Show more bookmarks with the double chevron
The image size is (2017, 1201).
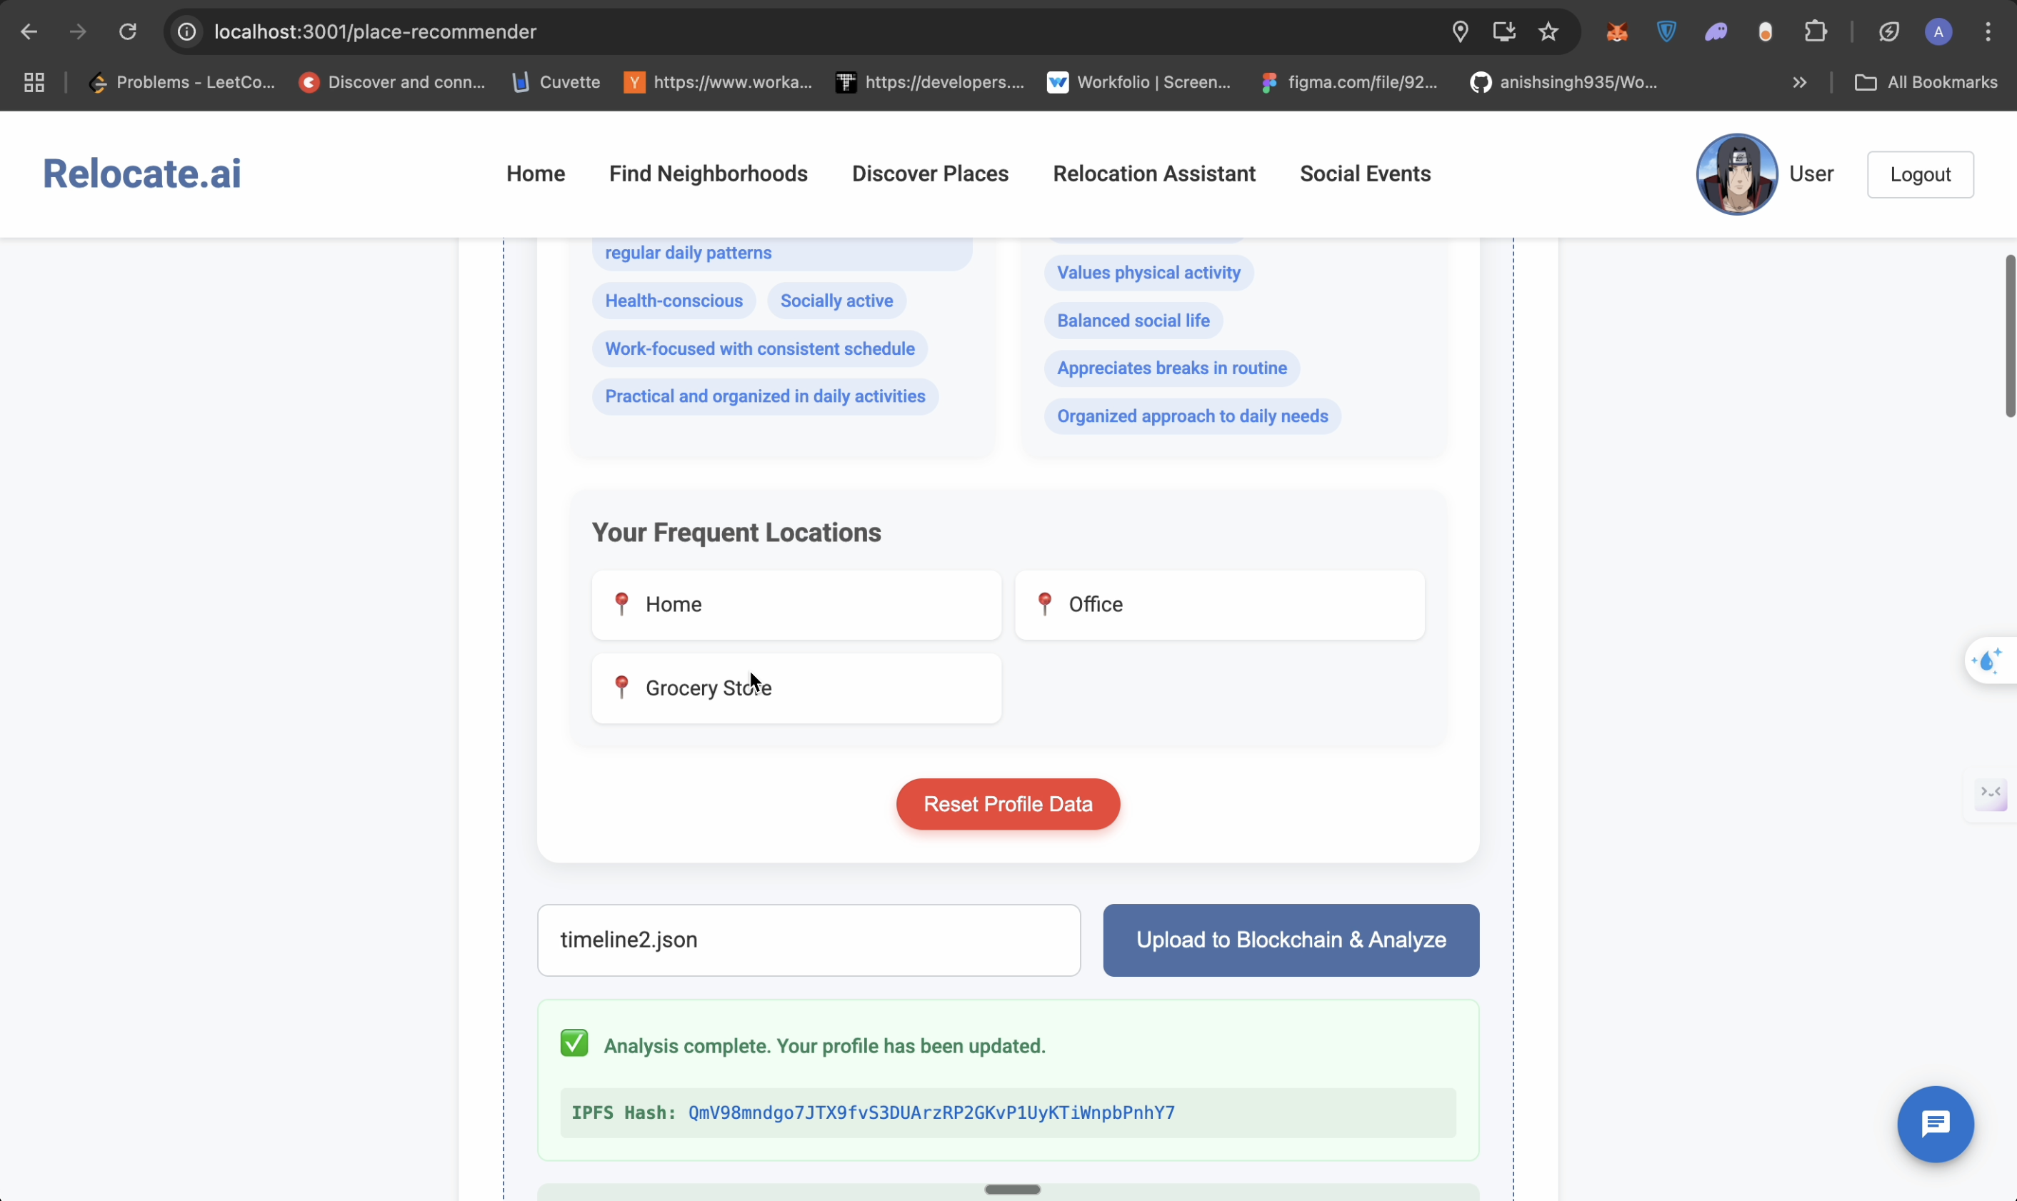pos(1799,83)
